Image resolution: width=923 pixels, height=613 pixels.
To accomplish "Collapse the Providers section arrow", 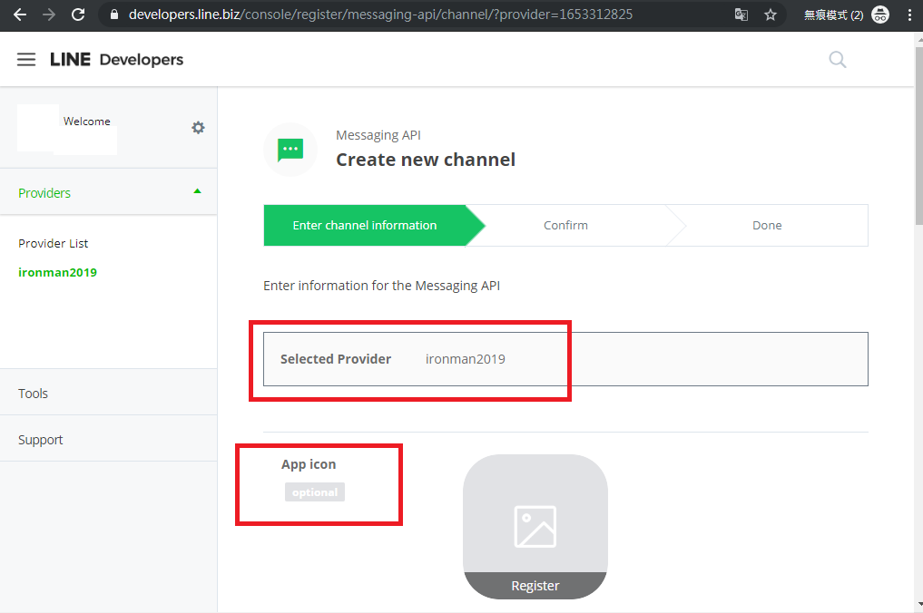I will [197, 191].
